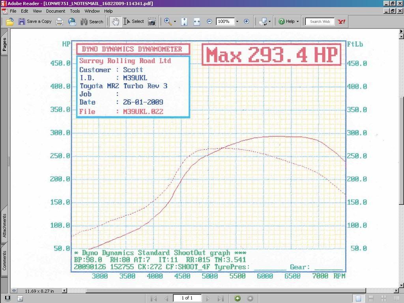404x303 pixels.
Task: Set view to Actual Size
Action: pos(184,22)
